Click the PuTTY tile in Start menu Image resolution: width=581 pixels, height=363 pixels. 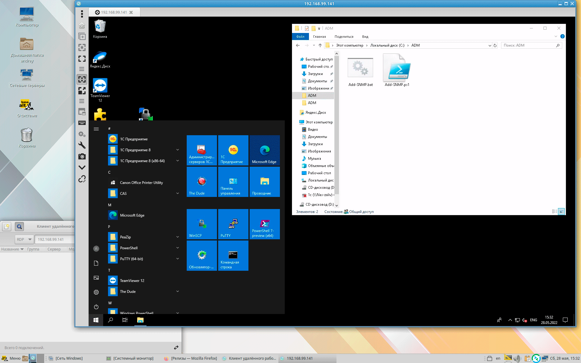pyautogui.click(x=233, y=224)
